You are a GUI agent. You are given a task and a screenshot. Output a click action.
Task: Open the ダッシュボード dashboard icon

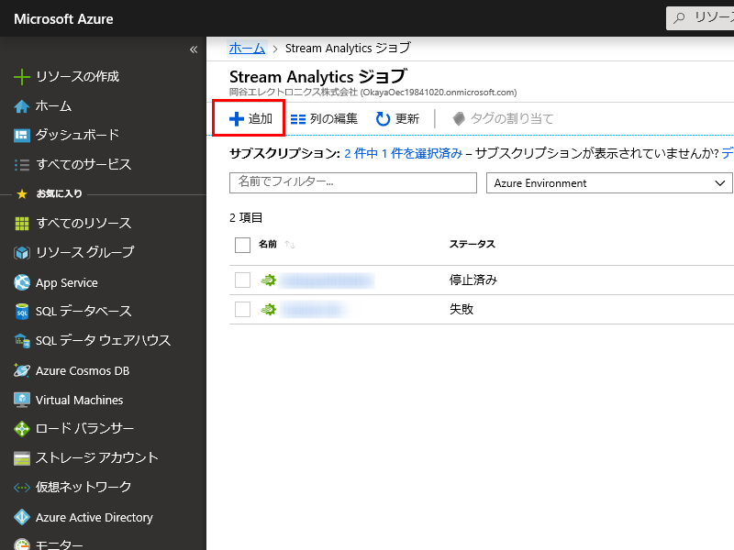point(23,136)
